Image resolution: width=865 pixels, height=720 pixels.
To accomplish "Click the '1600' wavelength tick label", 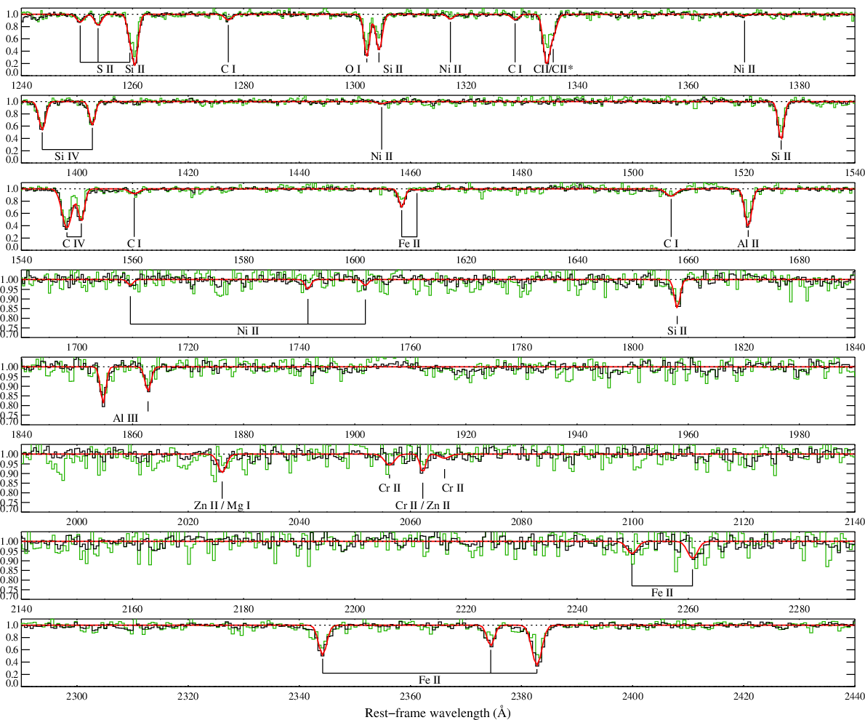I will [x=355, y=260].
